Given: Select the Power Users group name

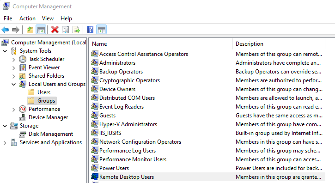Looking at the screenshot, I should 114,168.
